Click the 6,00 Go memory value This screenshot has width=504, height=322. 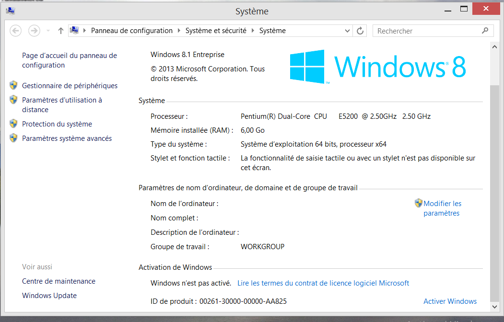pyautogui.click(x=253, y=130)
